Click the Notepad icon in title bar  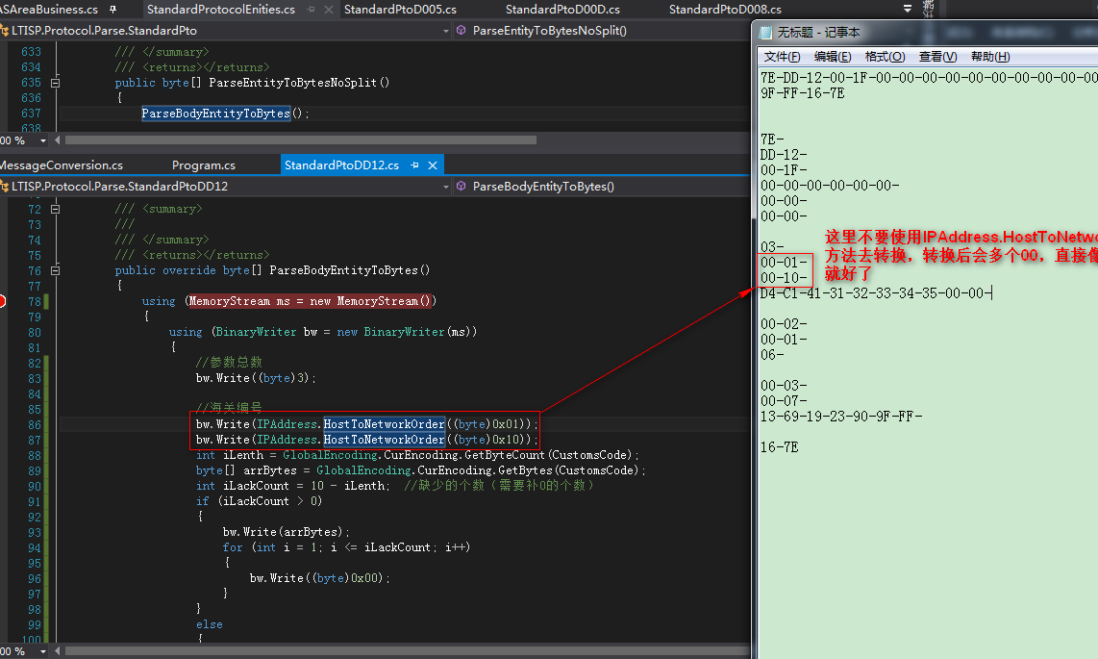point(766,32)
